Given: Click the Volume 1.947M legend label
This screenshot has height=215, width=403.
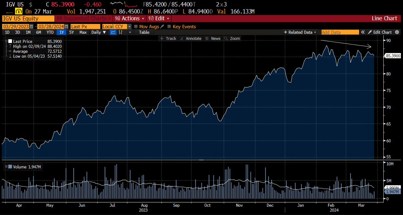Looking at the screenshot, I should [x=27, y=167].
